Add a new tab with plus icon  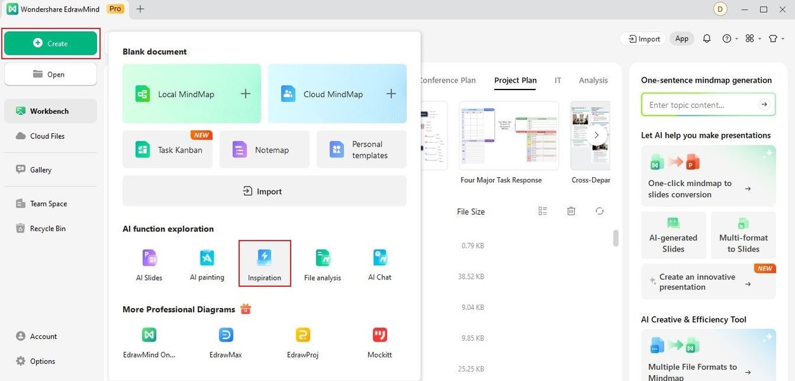(140, 9)
